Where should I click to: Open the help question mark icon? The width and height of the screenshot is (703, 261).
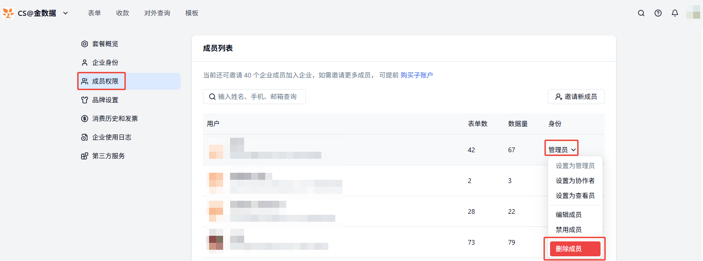click(658, 13)
